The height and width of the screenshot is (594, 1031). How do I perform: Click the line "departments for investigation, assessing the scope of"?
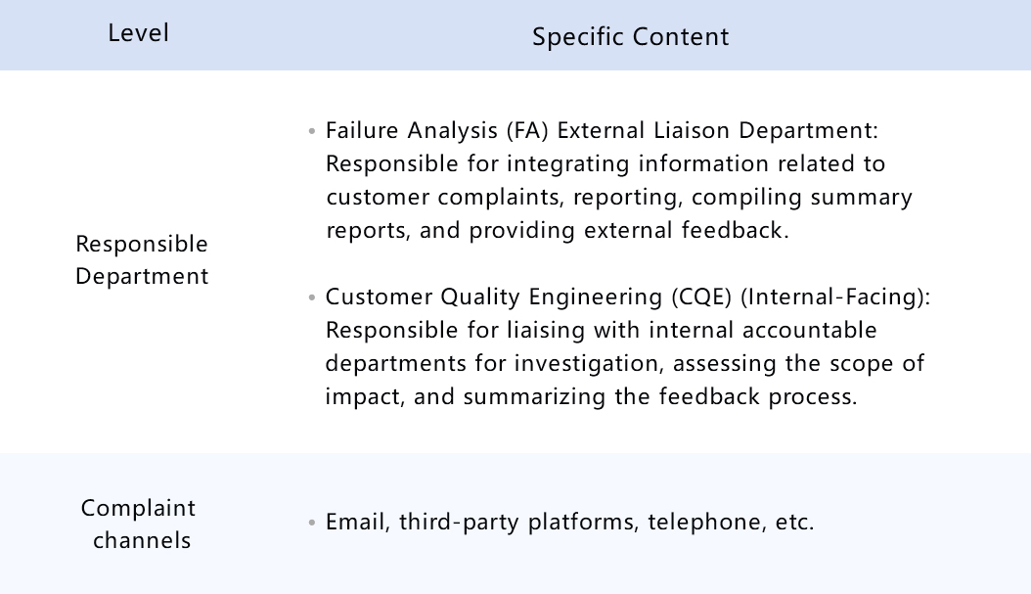pyautogui.click(x=624, y=364)
